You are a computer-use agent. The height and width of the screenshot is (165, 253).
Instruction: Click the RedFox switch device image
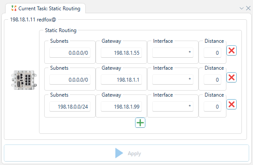pyautogui.click(x=24, y=80)
